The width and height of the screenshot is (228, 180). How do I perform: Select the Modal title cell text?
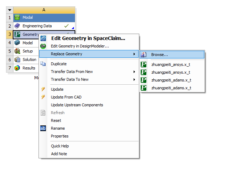tap(28, 17)
